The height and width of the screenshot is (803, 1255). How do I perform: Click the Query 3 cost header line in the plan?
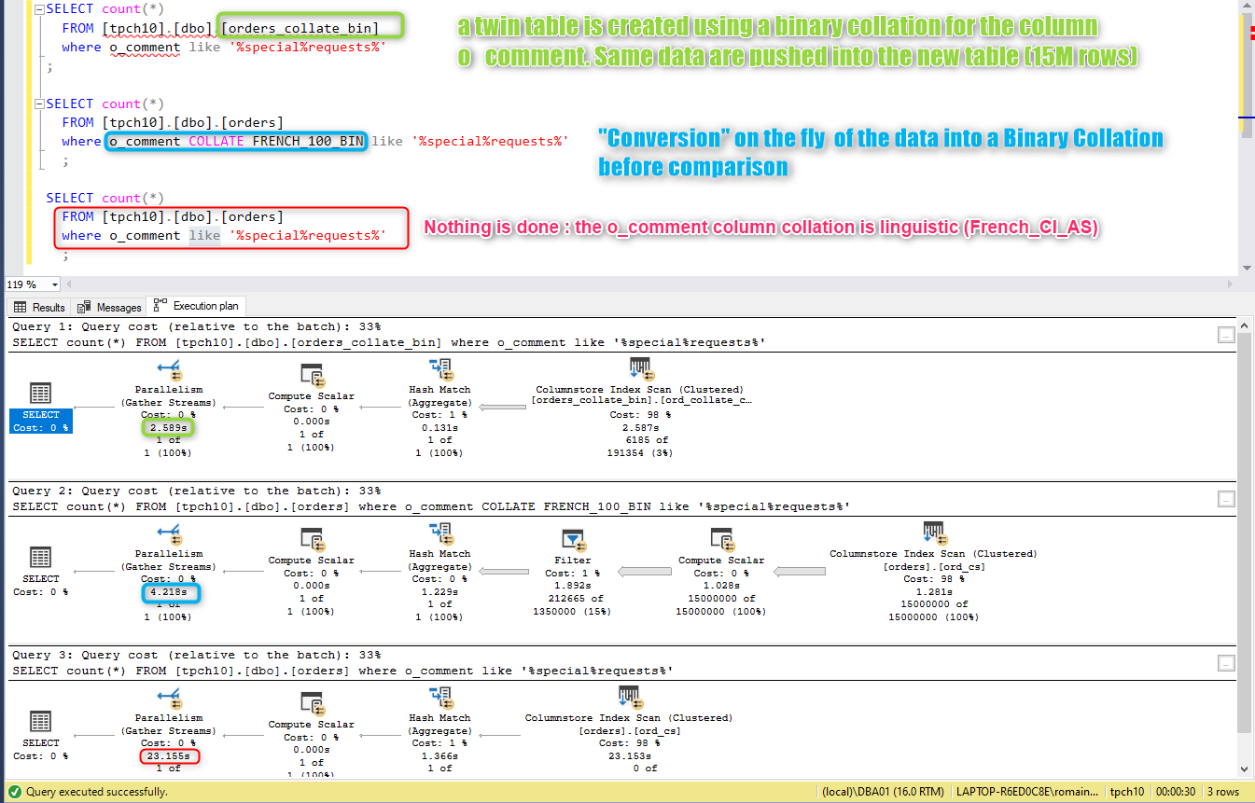click(197, 655)
